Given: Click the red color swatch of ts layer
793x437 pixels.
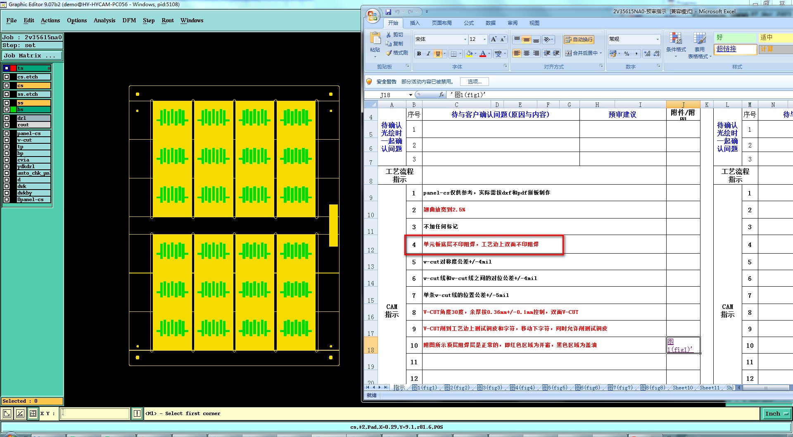Looking at the screenshot, I should (13, 68).
